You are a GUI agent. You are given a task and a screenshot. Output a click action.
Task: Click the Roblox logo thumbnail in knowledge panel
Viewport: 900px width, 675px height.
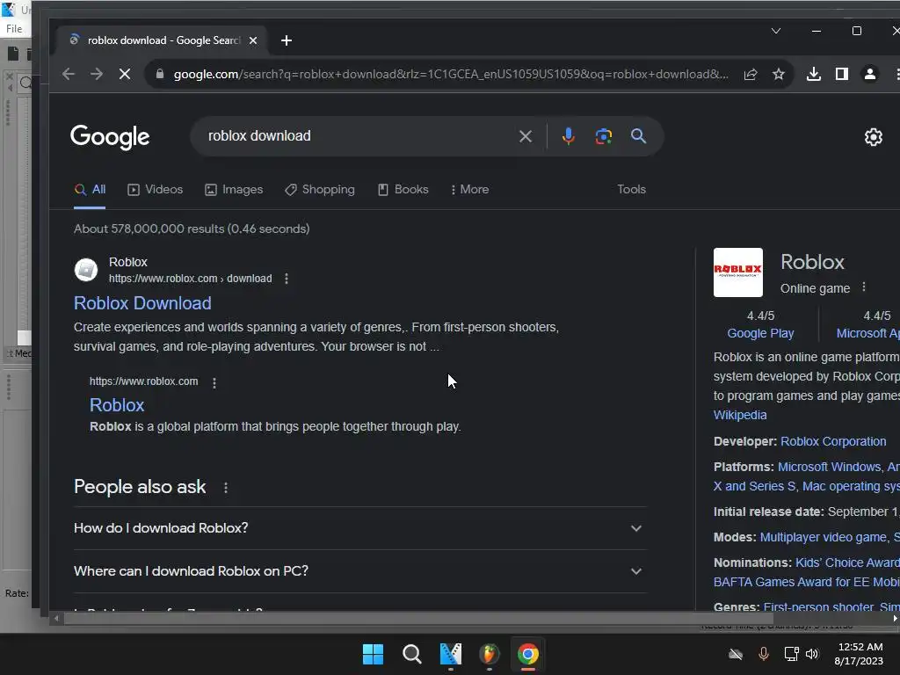pyautogui.click(x=737, y=272)
